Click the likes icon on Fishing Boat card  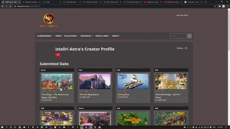[119, 91]
